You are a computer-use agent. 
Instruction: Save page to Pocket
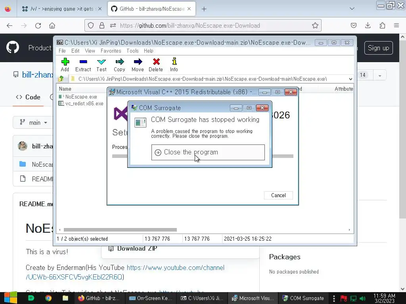tap(354, 25)
